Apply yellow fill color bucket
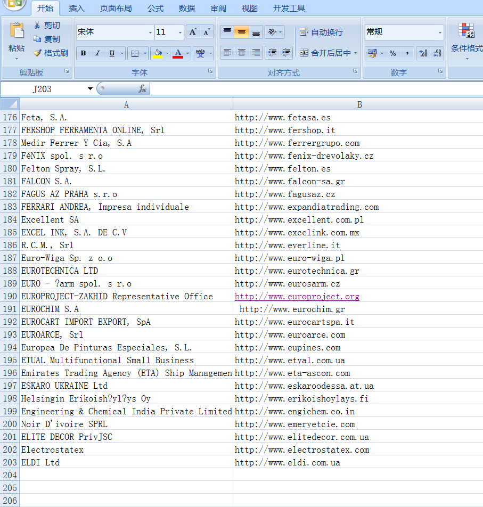Viewport: 483px width, 507px height. point(158,53)
